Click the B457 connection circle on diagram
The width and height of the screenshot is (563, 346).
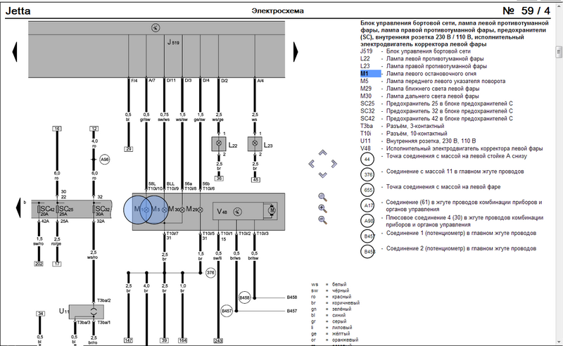(x=227, y=311)
